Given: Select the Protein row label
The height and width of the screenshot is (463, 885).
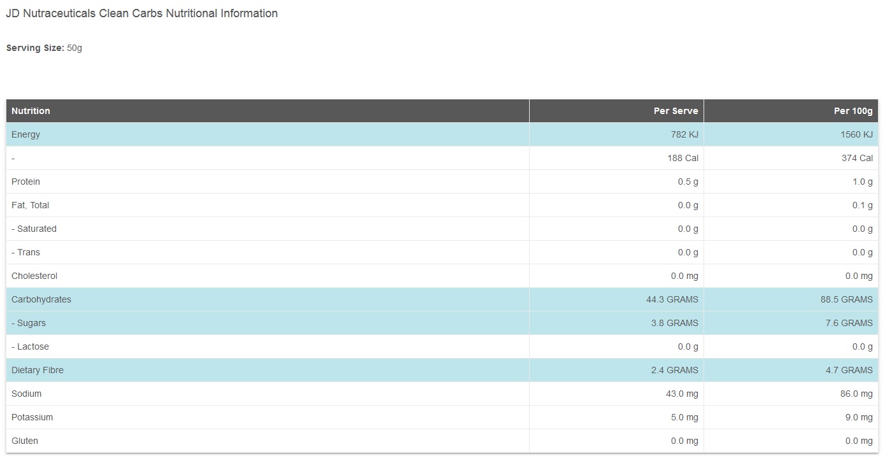Looking at the screenshot, I should click(25, 182).
